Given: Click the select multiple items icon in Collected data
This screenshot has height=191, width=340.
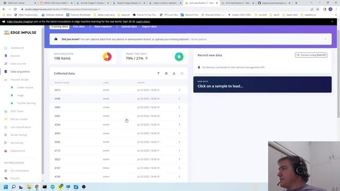Looking at the screenshot, I should (166, 73).
